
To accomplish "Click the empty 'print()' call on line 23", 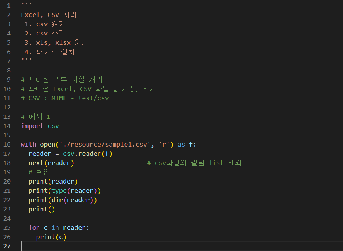I will (x=42, y=209).
